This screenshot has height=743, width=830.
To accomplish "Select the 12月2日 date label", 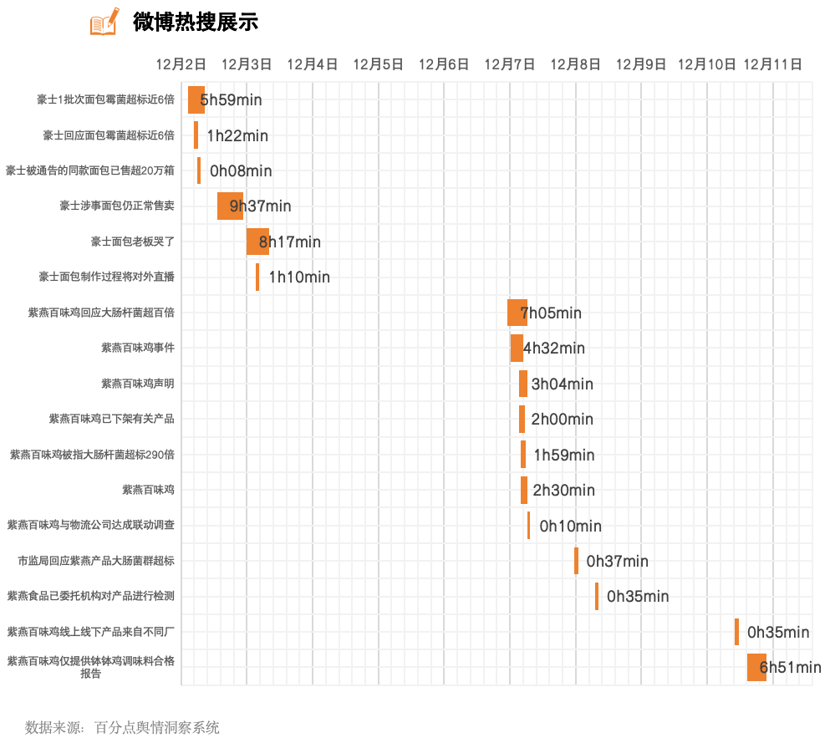I will tap(181, 64).
